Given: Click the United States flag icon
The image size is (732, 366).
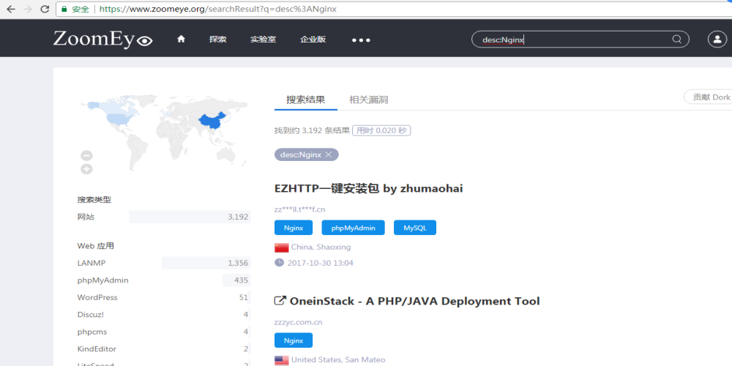Looking at the screenshot, I should 282,360.
